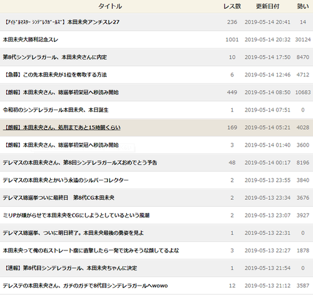Open thread 令和初のシンデレラガール本田未央、本日誕生
The height and width of the screenshot is (295, 313).
(56, 110)
